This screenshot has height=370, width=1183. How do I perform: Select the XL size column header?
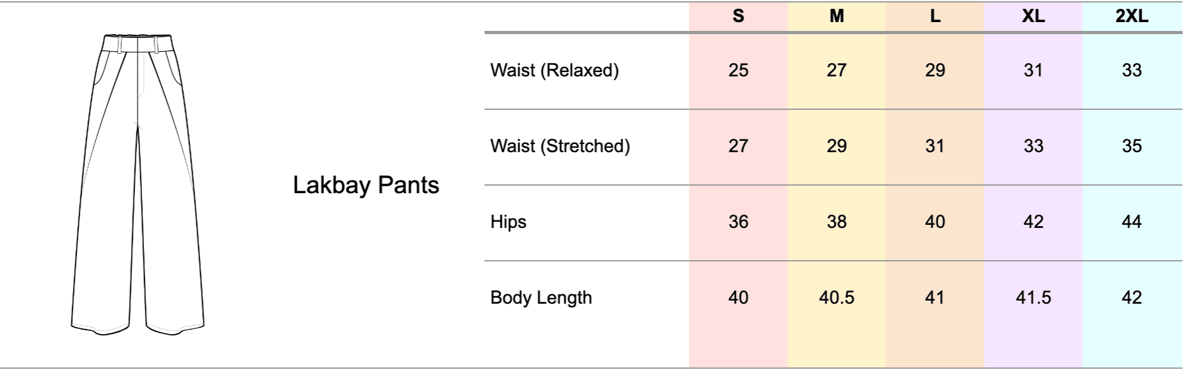pos(1033,16)
